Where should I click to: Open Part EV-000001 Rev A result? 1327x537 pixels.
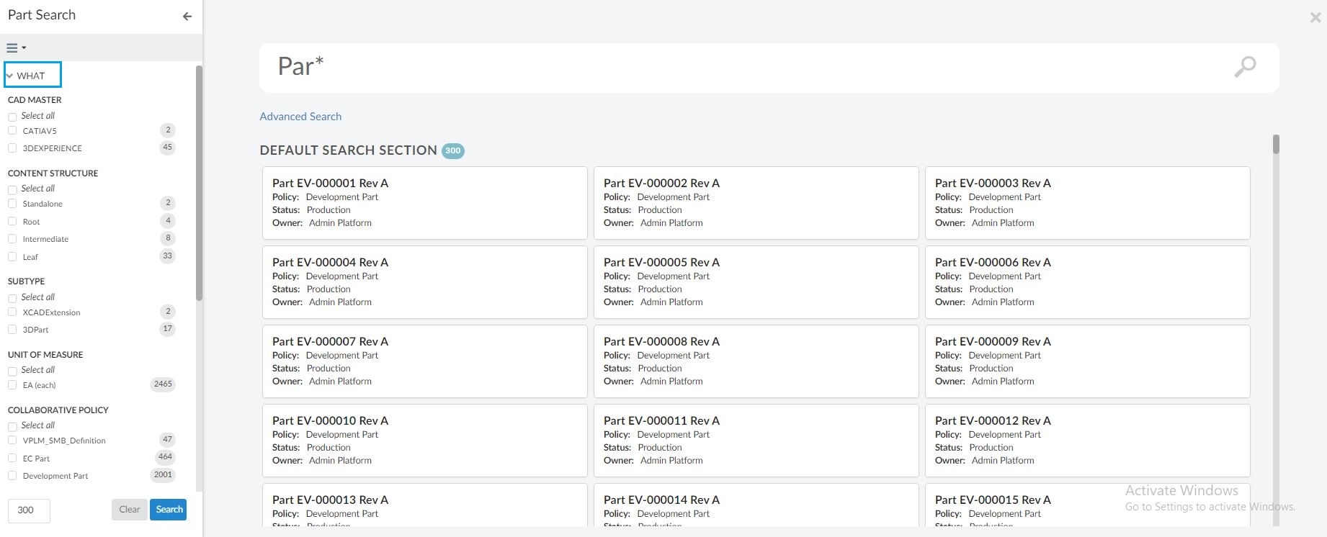pos(330,184)
